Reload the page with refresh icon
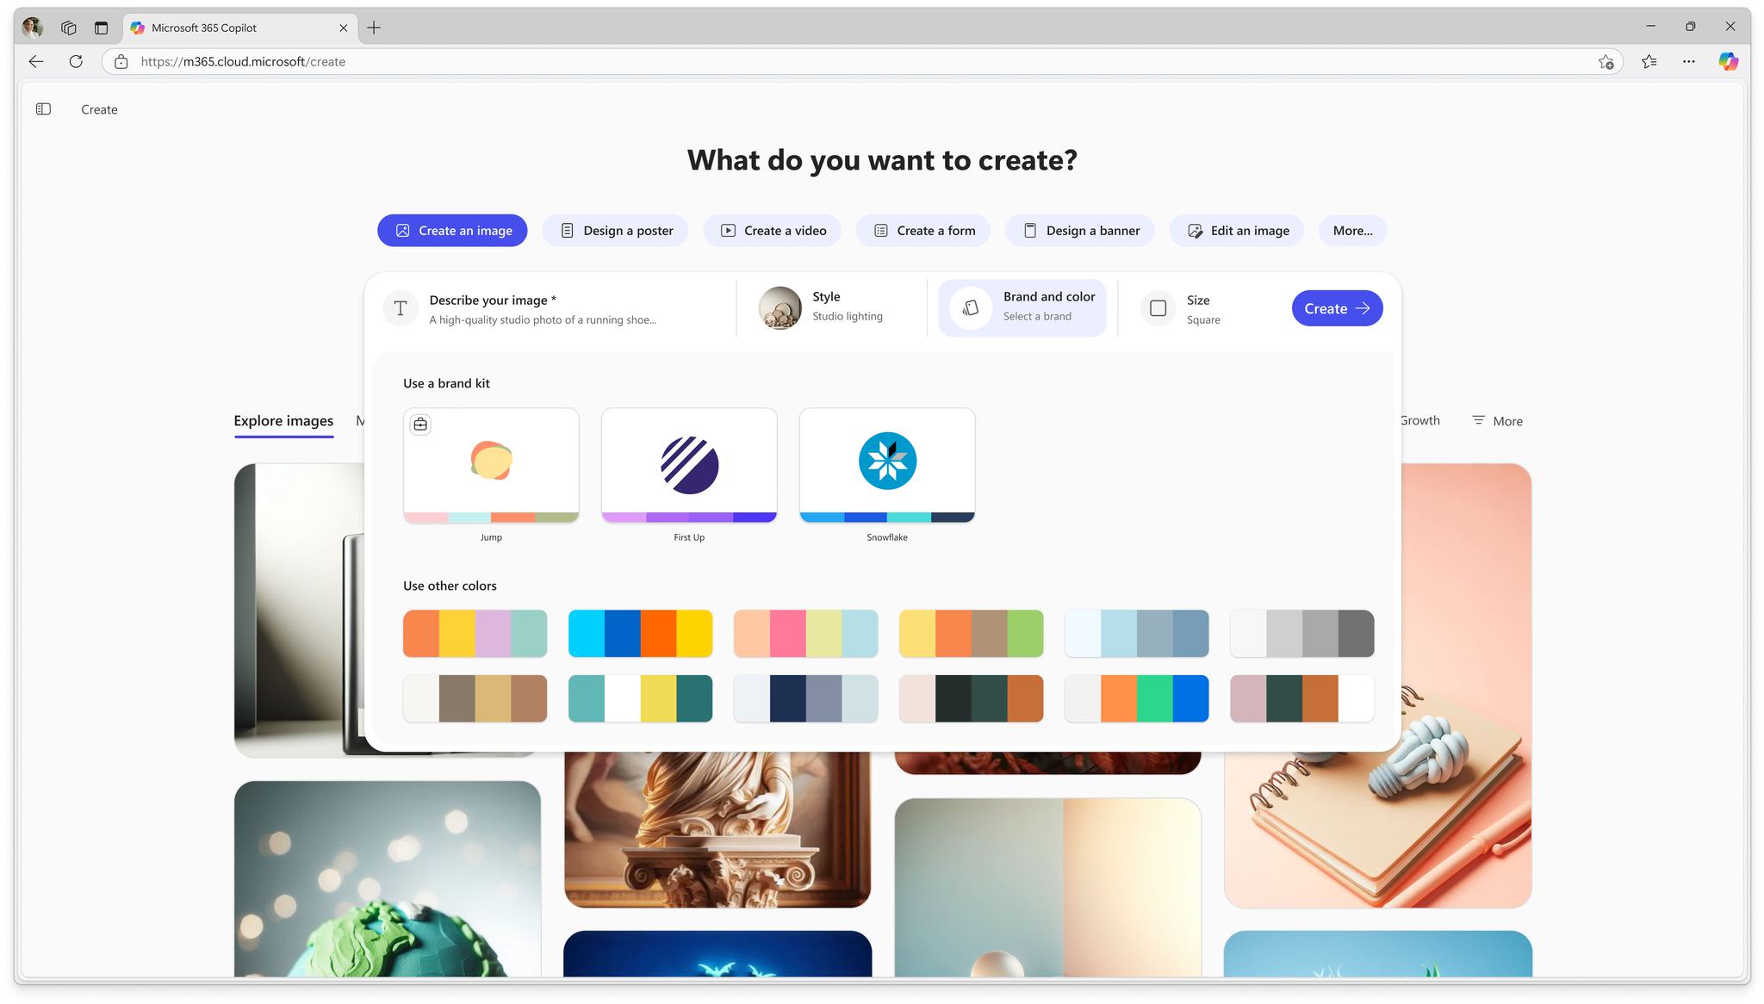 [76, 61]
